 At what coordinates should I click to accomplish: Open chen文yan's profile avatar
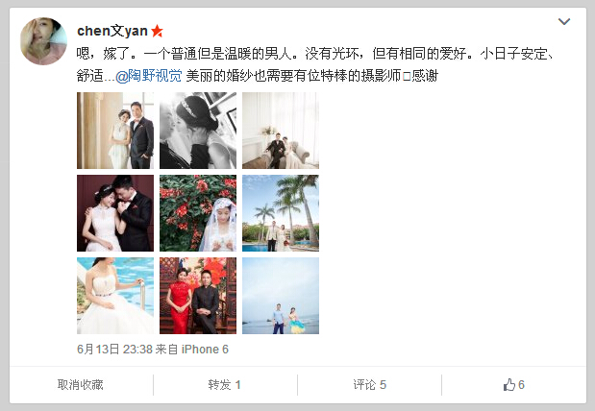click(43, 41)
